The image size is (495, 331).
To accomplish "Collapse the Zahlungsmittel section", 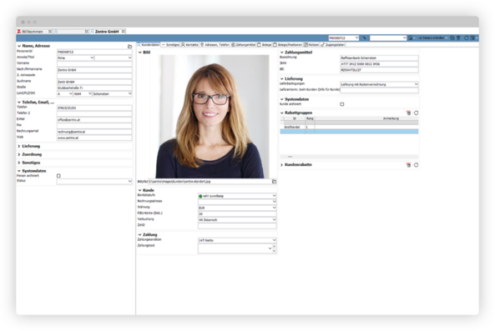I will coord(282,53).
